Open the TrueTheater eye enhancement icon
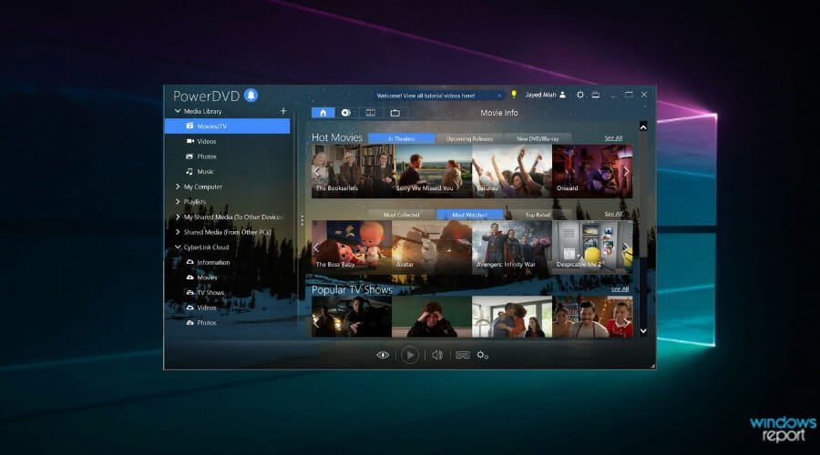 point(383,355)
